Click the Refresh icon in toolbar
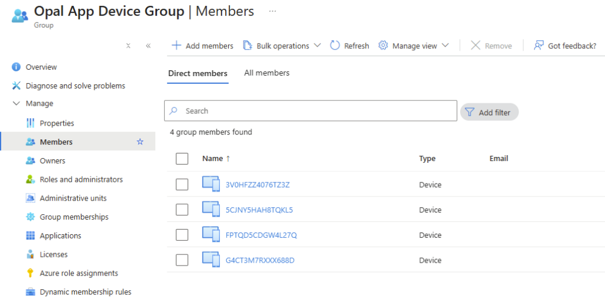Screen dimensions: 605x301 coord(335,45)
